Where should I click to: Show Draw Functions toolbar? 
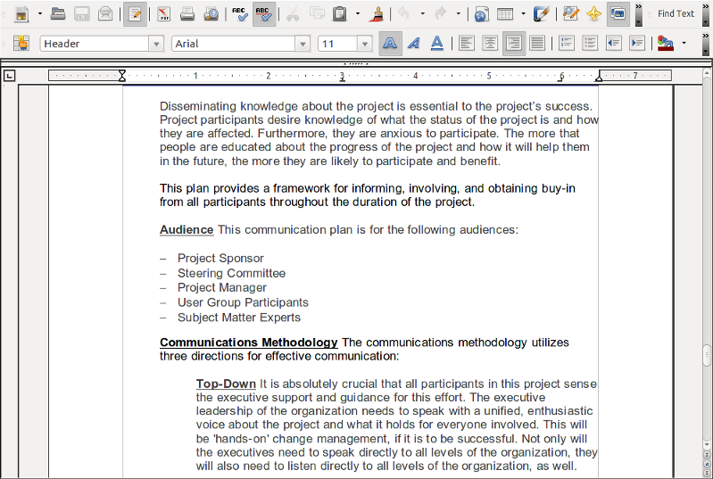541,14
